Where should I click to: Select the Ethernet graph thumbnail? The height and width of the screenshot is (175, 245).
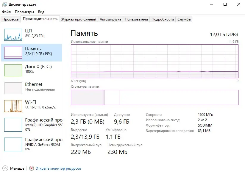pos(13,88)
